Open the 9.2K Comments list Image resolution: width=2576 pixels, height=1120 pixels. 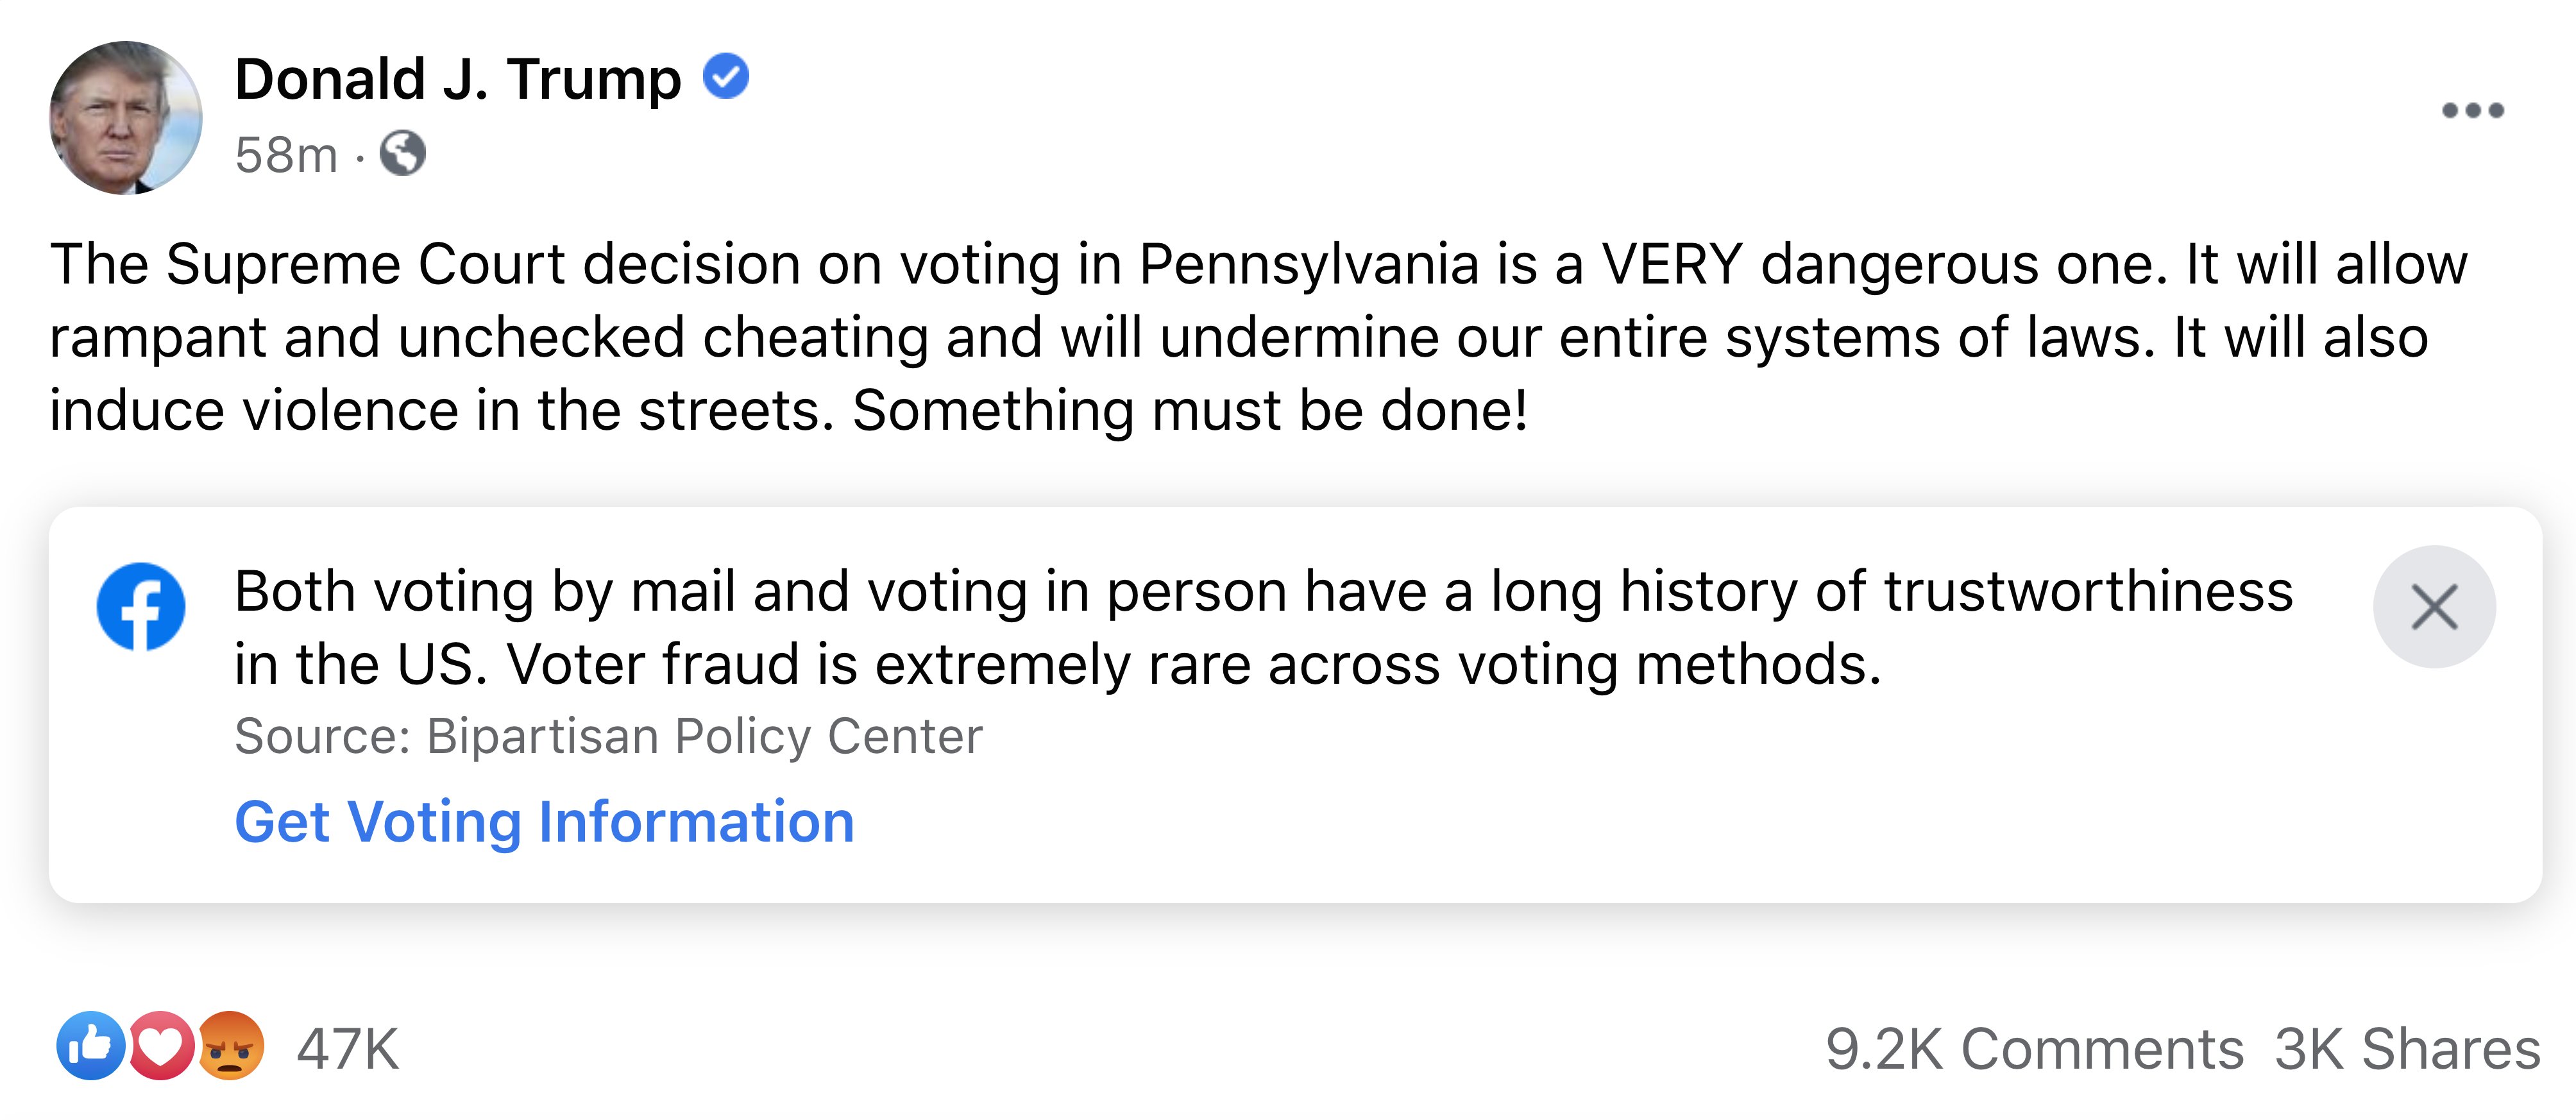coord(2034,1049)
